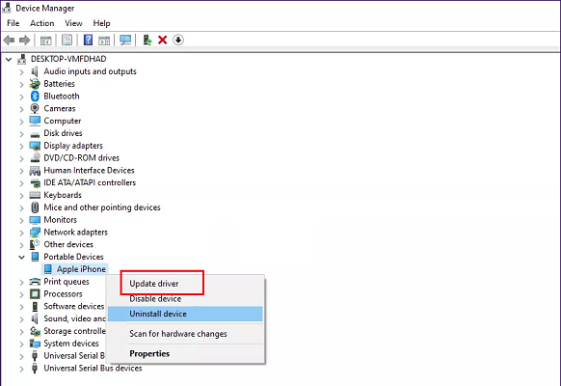Collapse the DESKTOP-VMFDHAD root node
The width and height of the screenshot is (561, 386).
[x=9, y=60]
